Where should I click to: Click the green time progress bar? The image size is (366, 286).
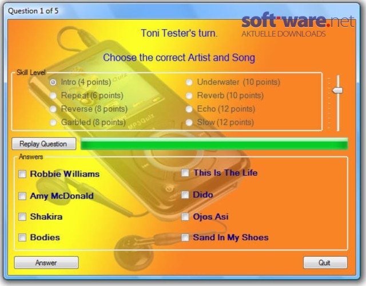point(214,144)
